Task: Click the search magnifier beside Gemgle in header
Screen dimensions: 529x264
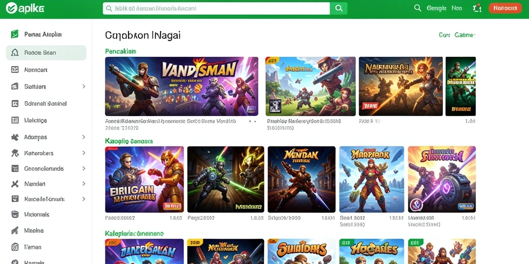Action: pyautogui.click(x=417, y=8)
